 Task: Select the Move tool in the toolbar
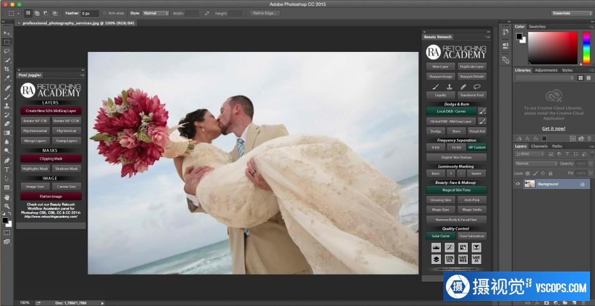(7, 33)
